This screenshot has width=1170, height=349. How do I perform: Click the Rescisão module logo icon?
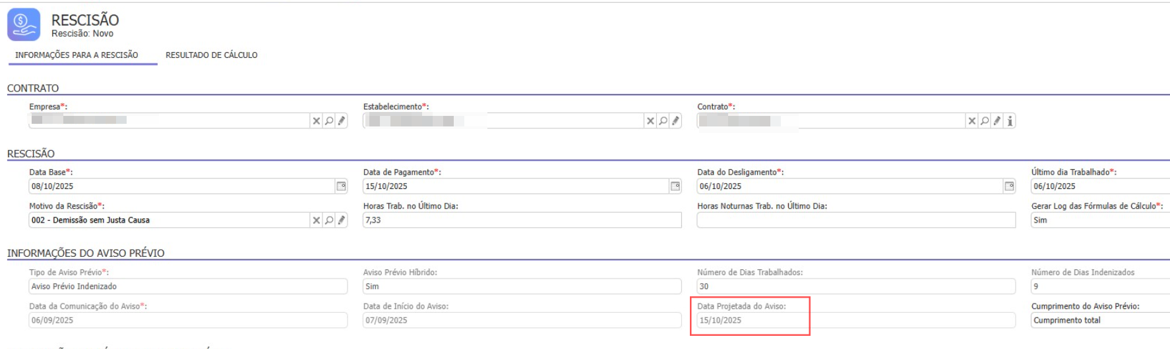(24, 25)
